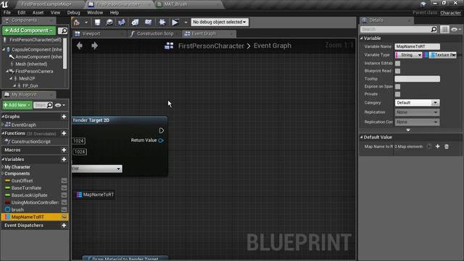Navigate back in the graph history
464x261 pixels.
coord(80,46)
